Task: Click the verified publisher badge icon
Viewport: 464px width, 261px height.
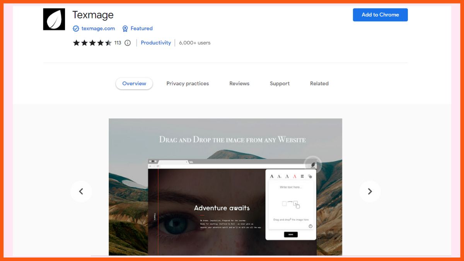Action: 76,28
